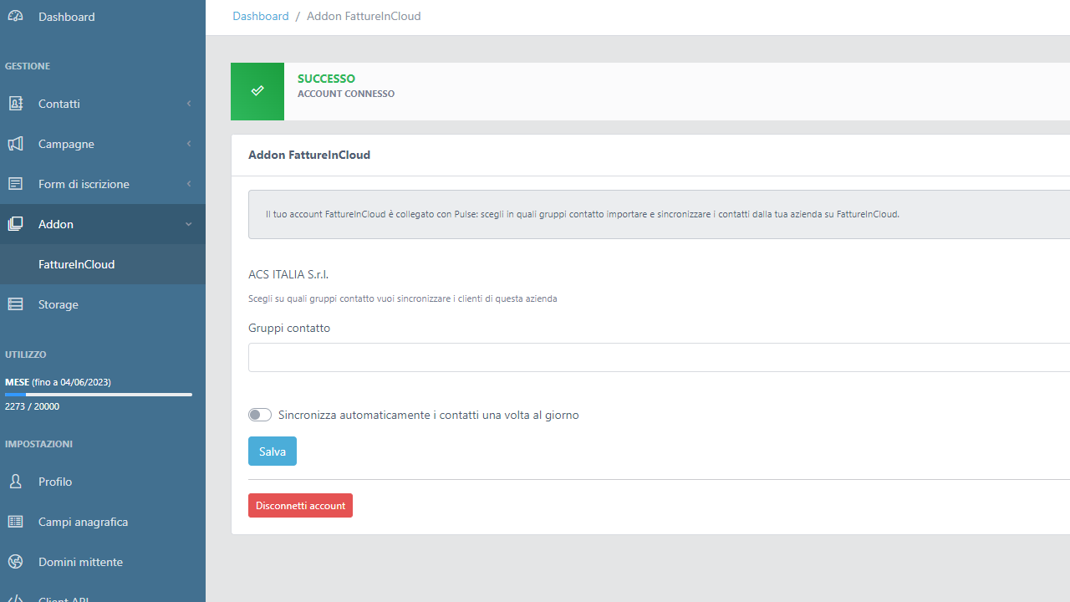Viewport: 1070px width, 602px height.
Task: Click the ACS ITALIA S.r.l. company name
Action: (288, 274)
